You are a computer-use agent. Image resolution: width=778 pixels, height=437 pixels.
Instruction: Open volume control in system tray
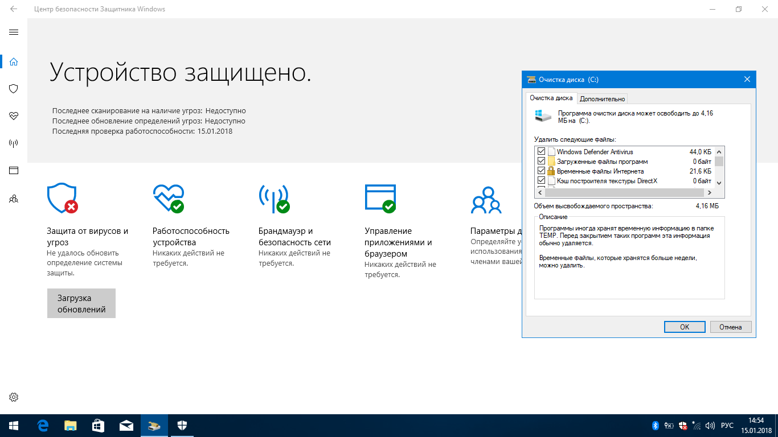tap(710, 426)
